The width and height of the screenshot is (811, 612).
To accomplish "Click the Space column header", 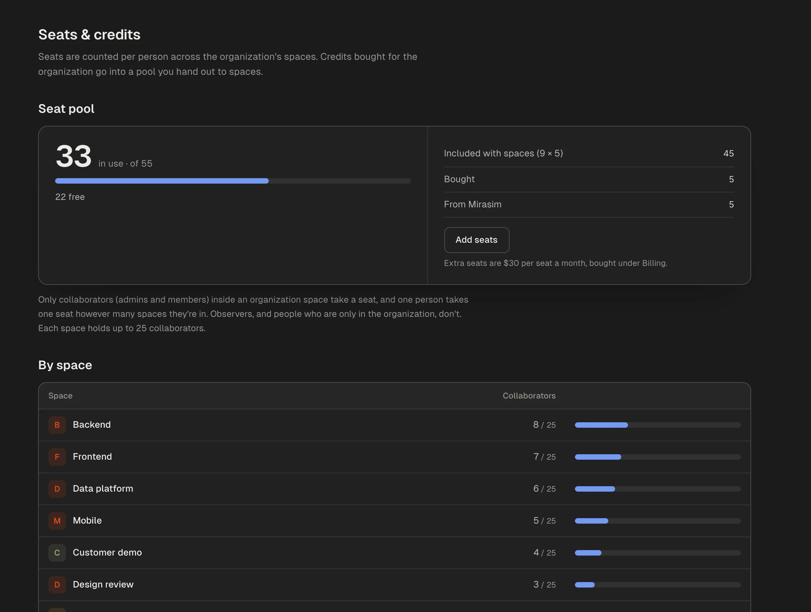I will [x=61, y=395].
